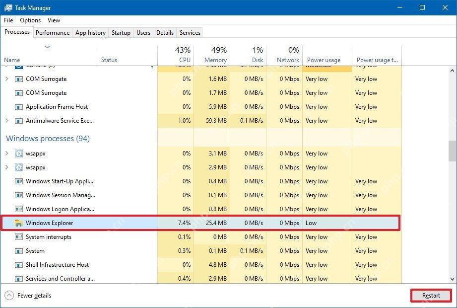Click the Windows Start-Up Application icon
This screenshot has width=457, height=308.
19,181
